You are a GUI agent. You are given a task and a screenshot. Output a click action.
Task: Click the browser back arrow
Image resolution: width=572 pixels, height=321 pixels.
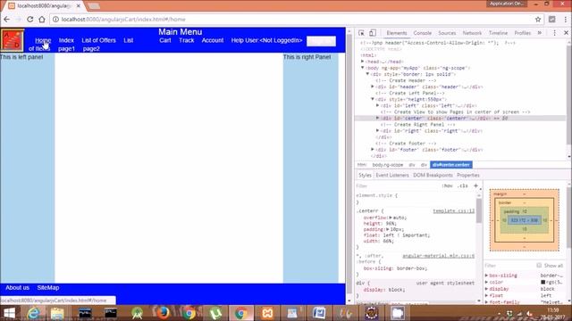(7, 20)
